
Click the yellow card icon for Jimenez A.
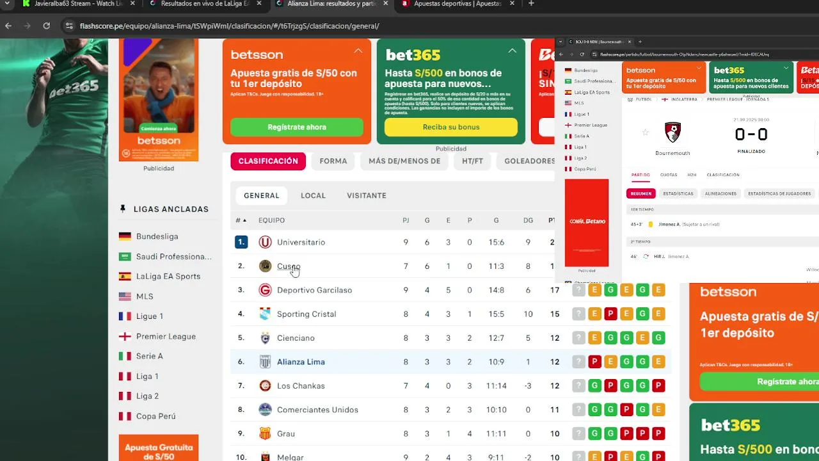[x=651, y=225]
